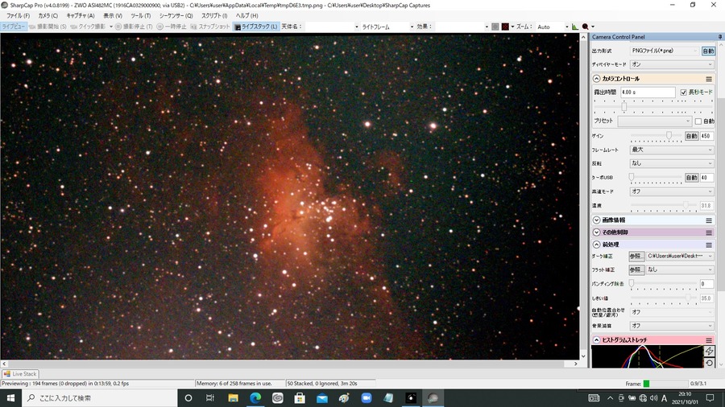The height and width of the screenshot is (407, 725).
Task: Open the View (V) menu
Action: click(112, 16)
